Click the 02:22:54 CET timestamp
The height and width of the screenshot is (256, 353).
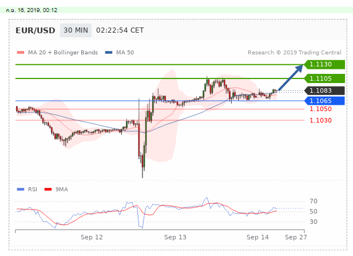click(x=120, y=30)
